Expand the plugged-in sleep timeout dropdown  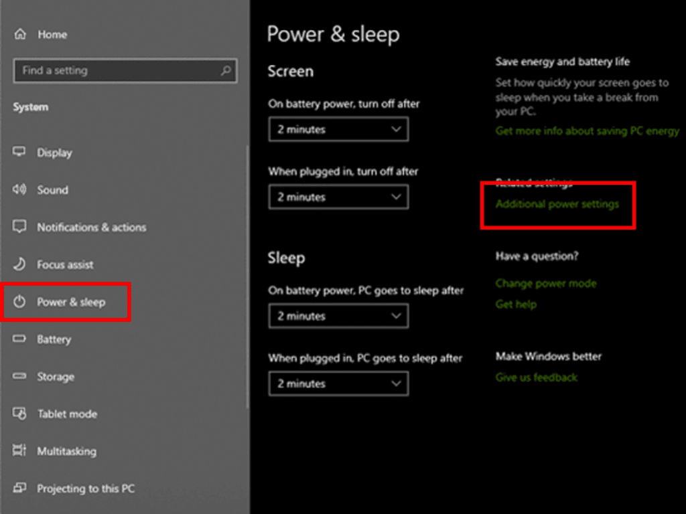[x=338, y=383]
